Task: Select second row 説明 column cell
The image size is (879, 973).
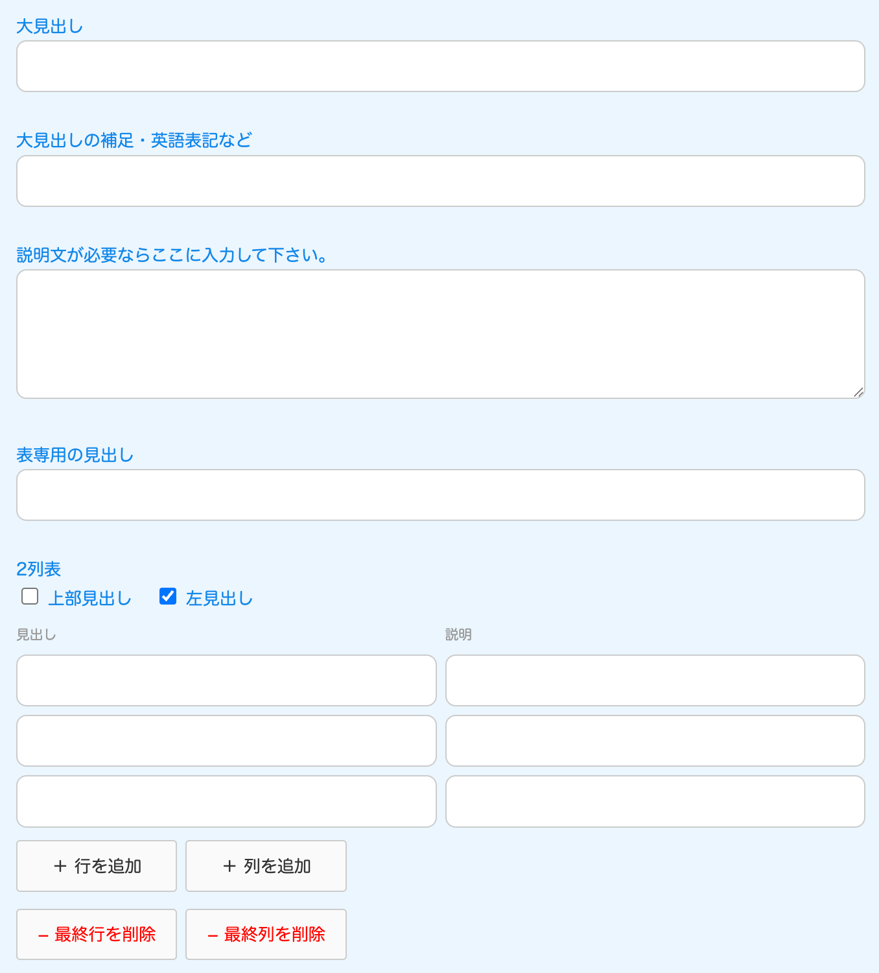Action: click(655, 741)
